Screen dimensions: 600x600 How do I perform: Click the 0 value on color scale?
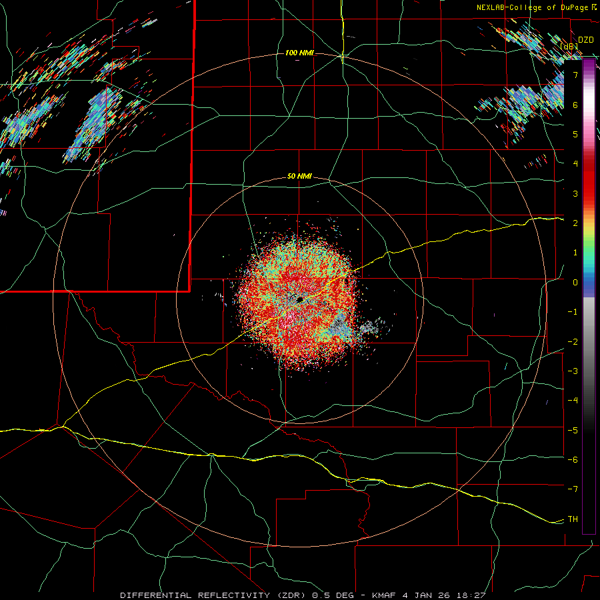(575, 283)
